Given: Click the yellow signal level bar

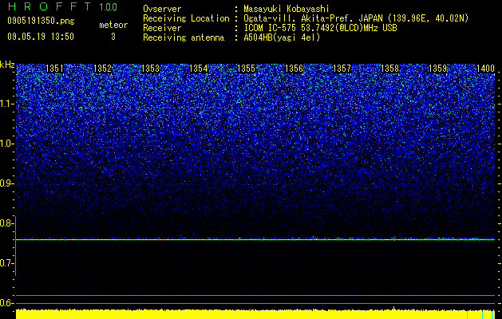Looking at the screenshot, I should point(255,314).
